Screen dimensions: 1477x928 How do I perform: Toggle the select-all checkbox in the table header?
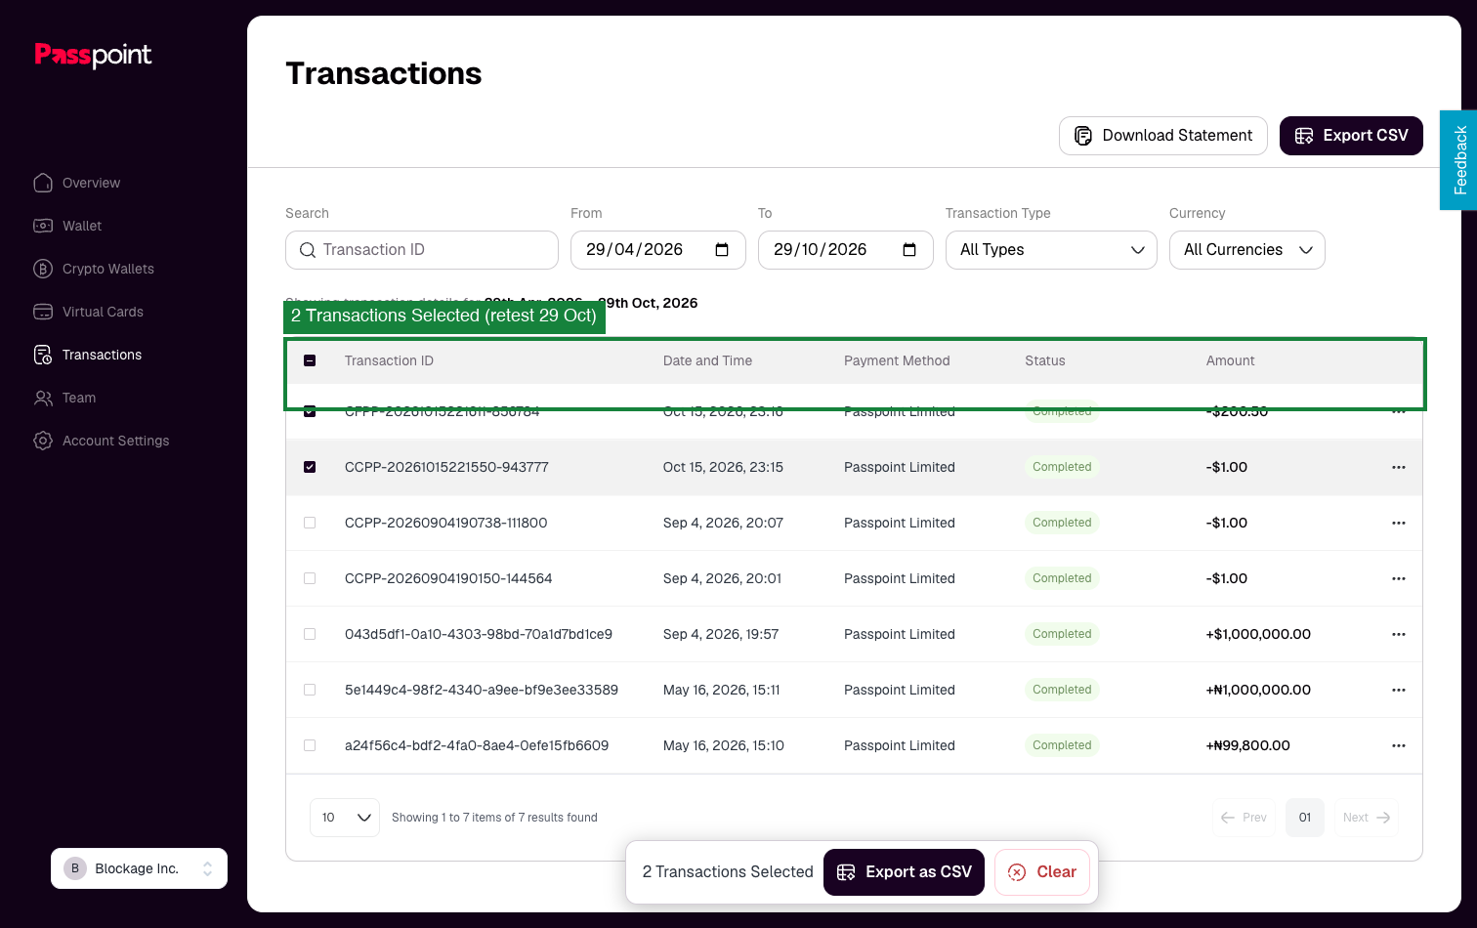[310, 360]
